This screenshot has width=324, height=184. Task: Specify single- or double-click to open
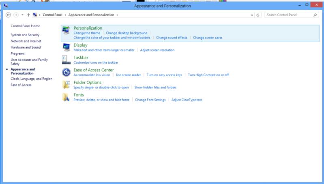coord(101,88)
